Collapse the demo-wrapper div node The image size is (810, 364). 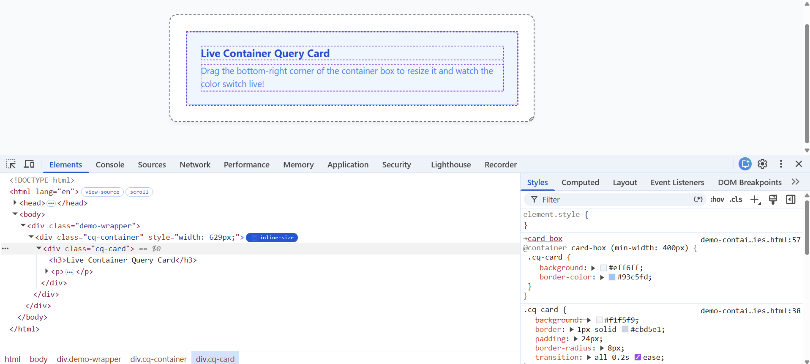pos(23,226)
